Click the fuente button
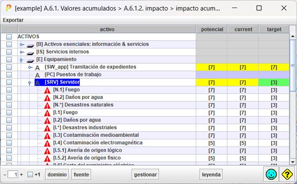Viewport: 297px width, 184px height. point(81,174)
